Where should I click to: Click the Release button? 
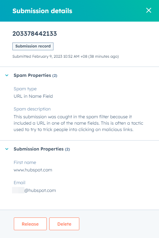coord(30,224)
